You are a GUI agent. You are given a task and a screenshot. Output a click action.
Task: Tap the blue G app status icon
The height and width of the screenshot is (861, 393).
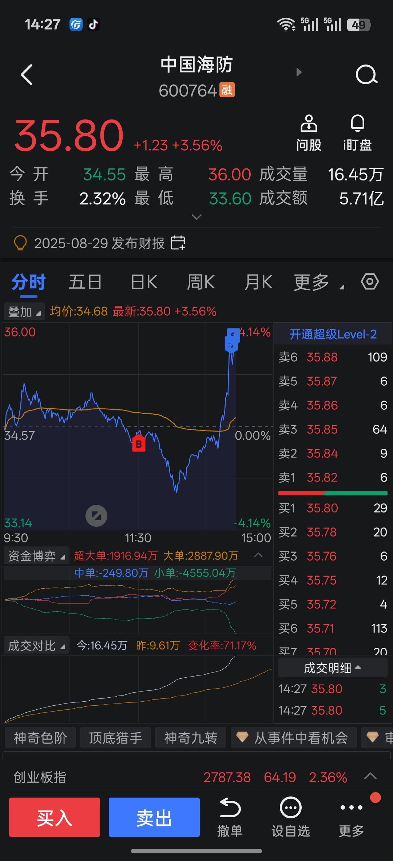pos(76,24)
